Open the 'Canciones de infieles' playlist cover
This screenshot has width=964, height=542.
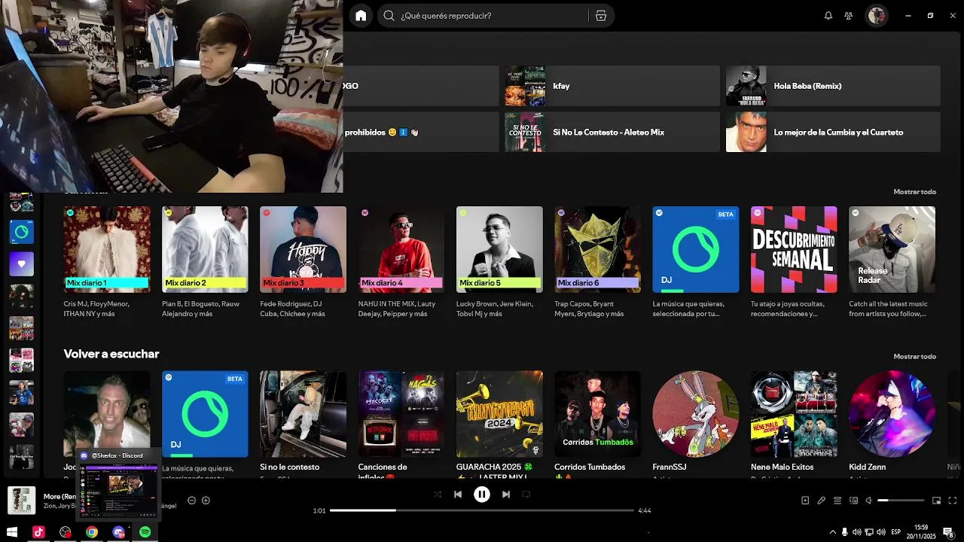click(x=401, y=413)
